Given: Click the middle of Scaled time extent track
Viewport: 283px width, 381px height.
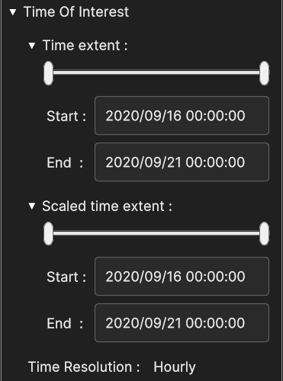Looking at the screenshot, I should pos(156,234).
